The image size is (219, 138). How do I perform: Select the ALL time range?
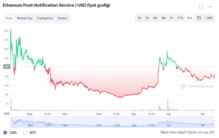[x=190, y=18]
